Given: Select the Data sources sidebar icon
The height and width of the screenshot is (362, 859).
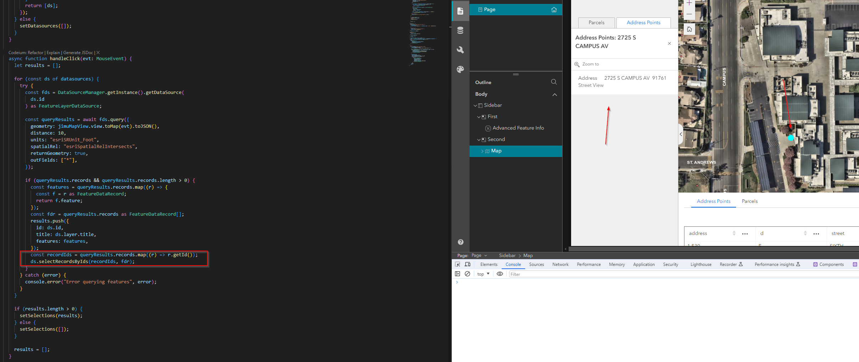Looking at the screenshot, I should tap(460, 31).
